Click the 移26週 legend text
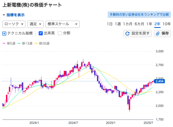 [x=44, y=43]
